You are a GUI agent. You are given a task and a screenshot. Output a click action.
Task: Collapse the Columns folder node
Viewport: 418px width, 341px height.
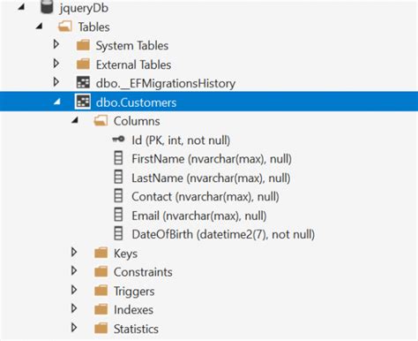point(75,120)
